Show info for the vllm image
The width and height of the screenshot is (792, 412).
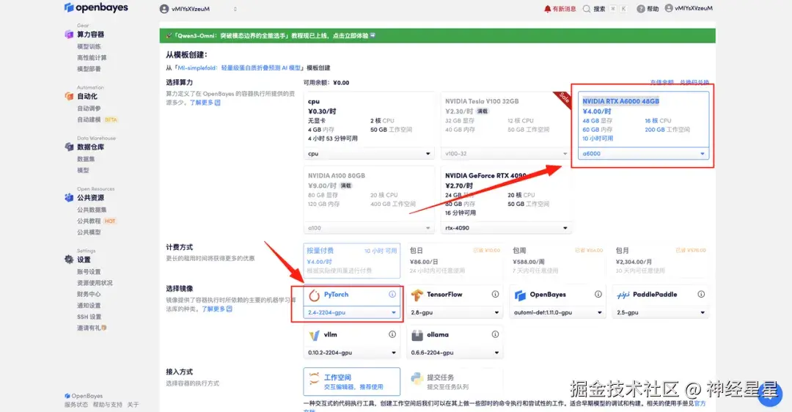tap(392, 334)
